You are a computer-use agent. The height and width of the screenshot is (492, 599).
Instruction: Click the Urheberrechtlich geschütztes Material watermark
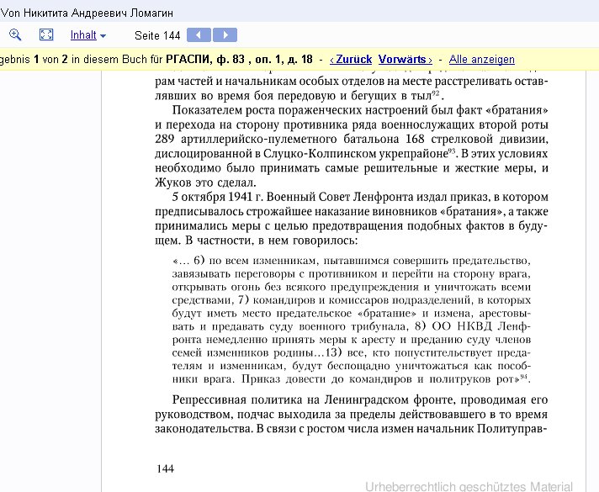(x=469, y=485)
